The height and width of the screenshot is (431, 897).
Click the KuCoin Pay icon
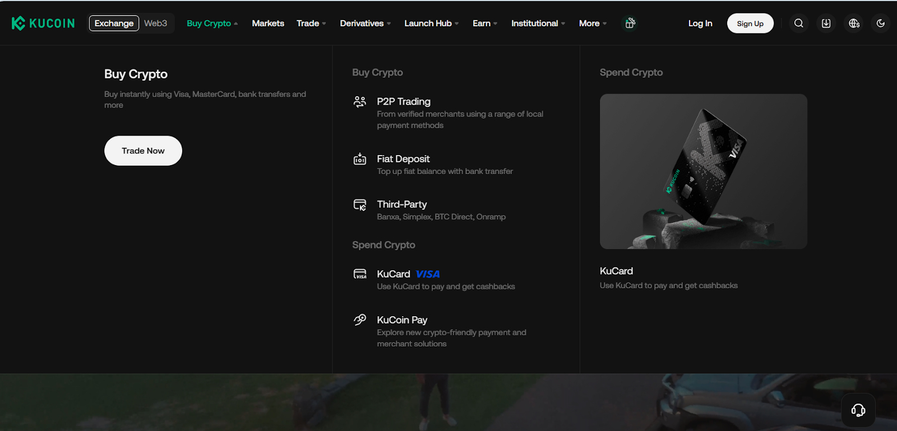(360, 320)
